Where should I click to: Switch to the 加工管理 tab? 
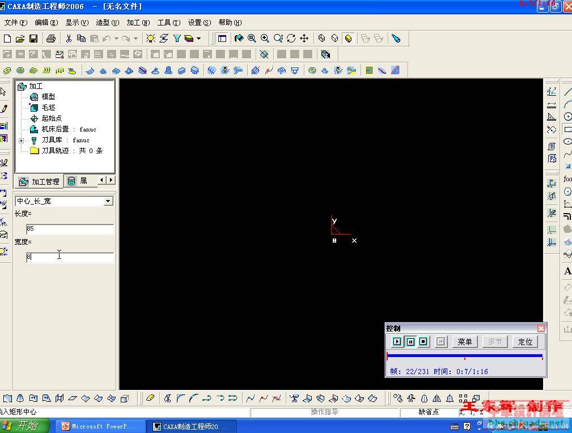pos(39,181)
